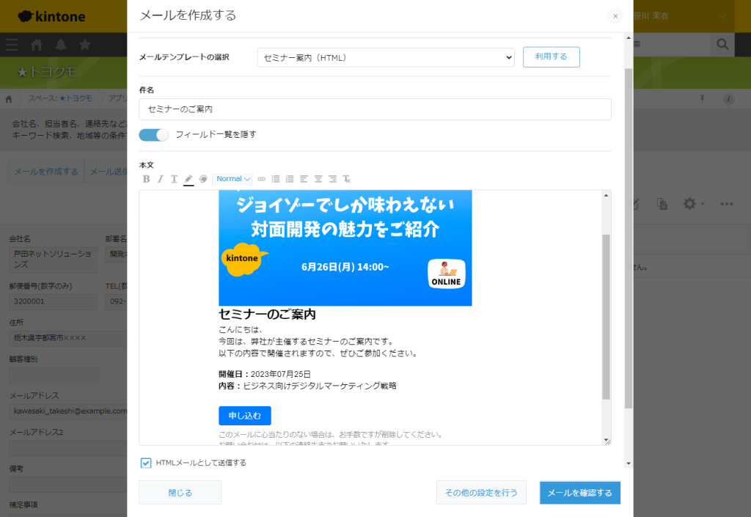The image size is (751, 517).
Task: Click the 閉じる button
Action: coord(180,493)
